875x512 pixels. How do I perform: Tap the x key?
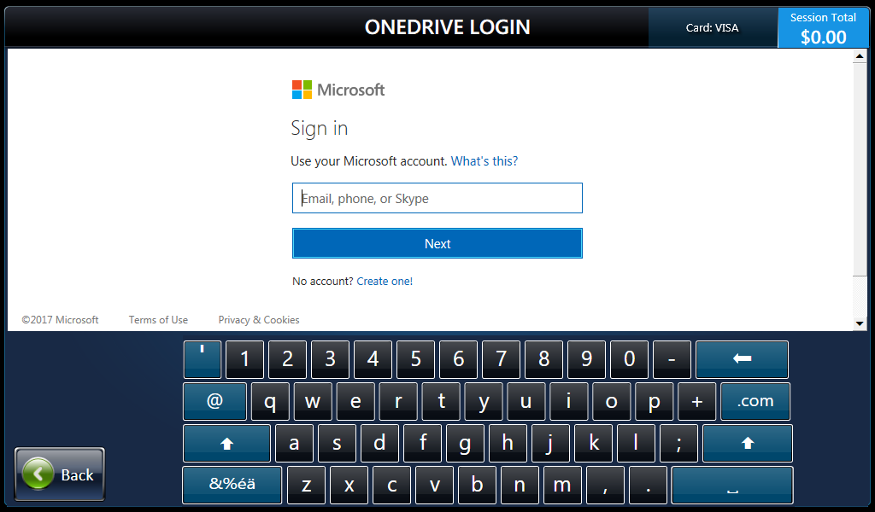tap(349, 486)
